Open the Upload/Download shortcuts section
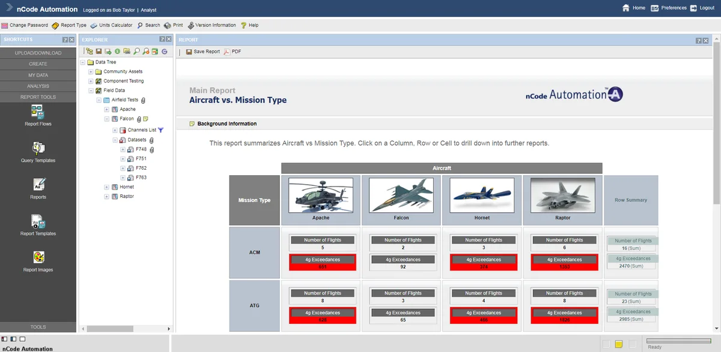The height and width of the screenshot is (352, 721). pos(38,53)
